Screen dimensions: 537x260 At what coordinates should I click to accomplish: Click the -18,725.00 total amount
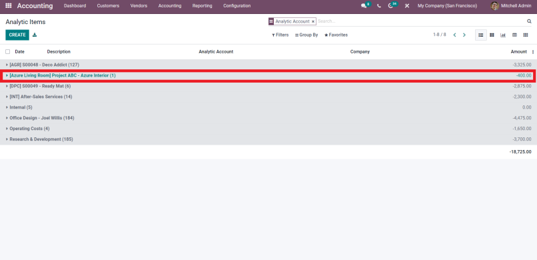(520, 151)
